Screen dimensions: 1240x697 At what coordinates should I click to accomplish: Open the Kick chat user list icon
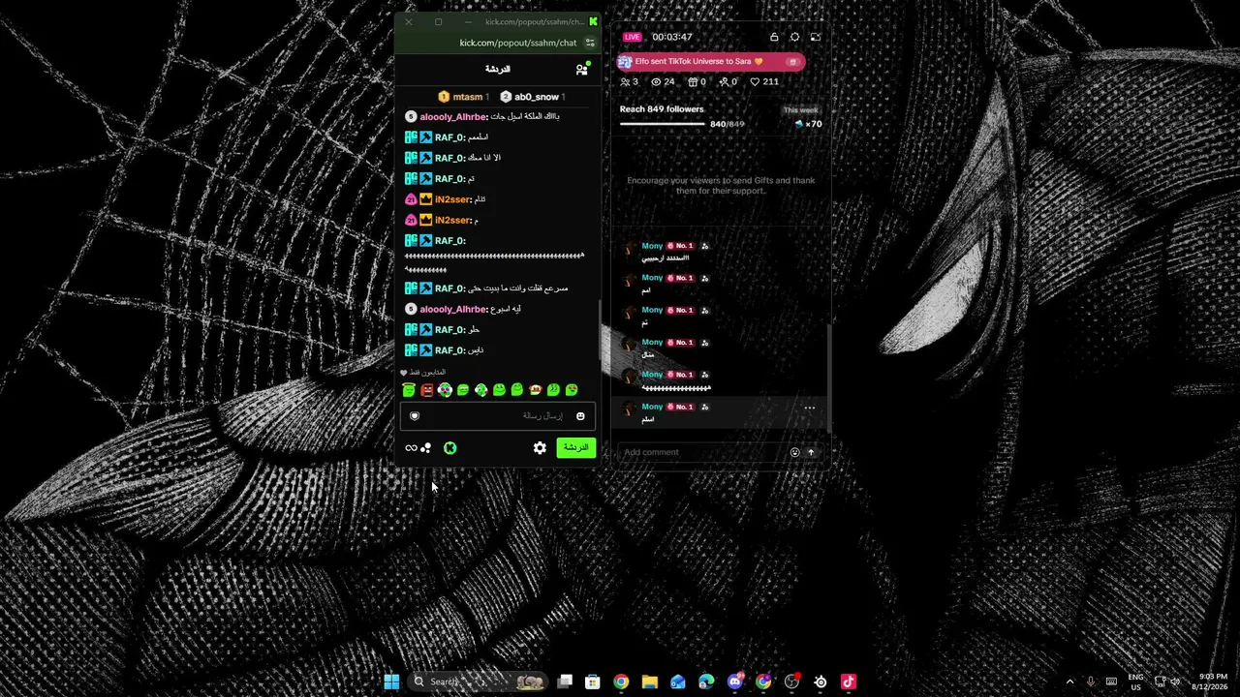coord(581,69)
